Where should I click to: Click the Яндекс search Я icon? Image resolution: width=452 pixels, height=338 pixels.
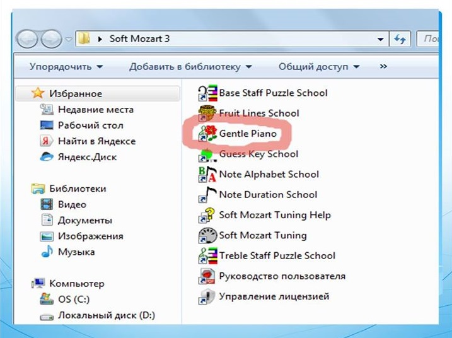(47, 141)
